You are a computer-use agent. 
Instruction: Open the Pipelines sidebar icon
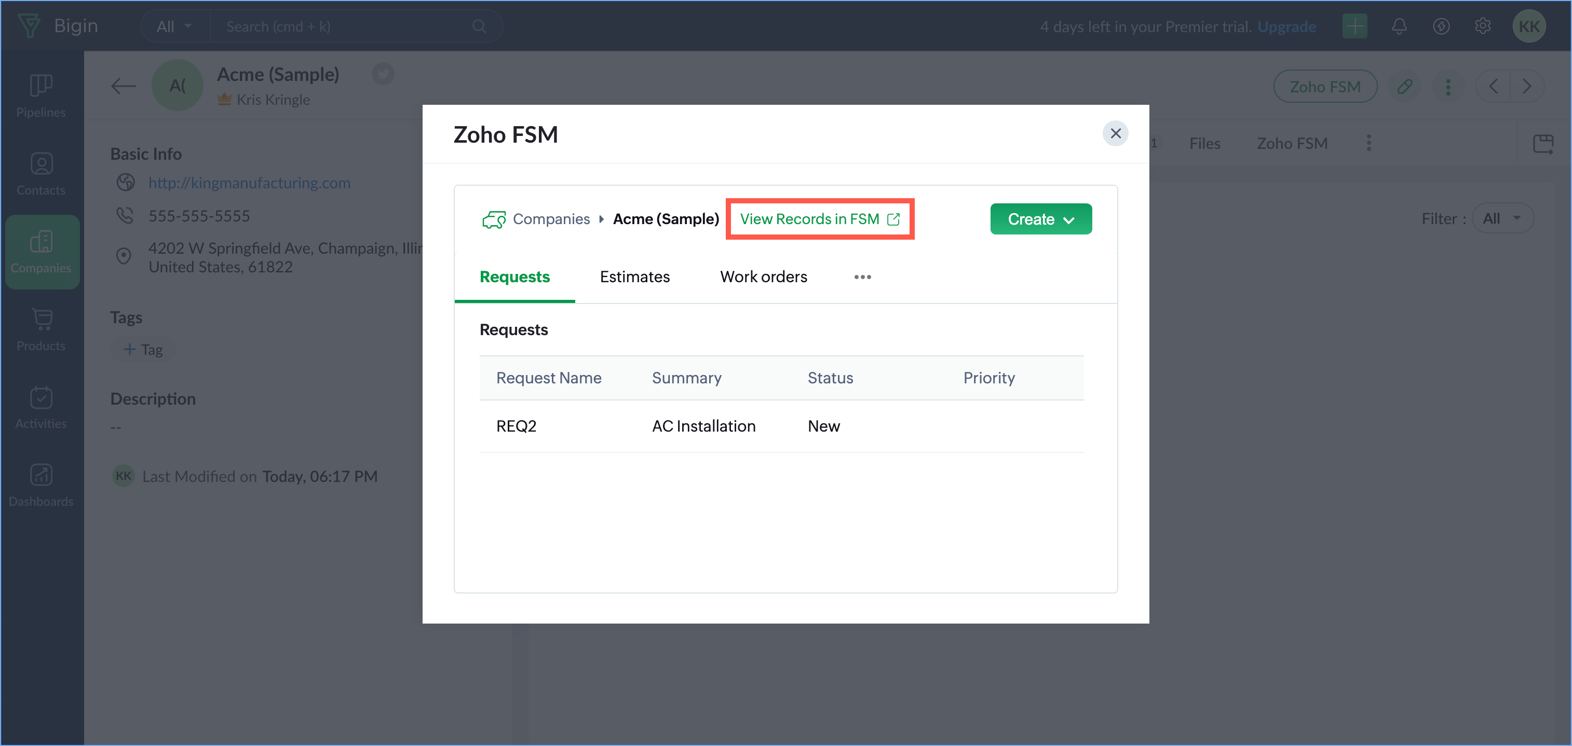[x=41, y=95]
